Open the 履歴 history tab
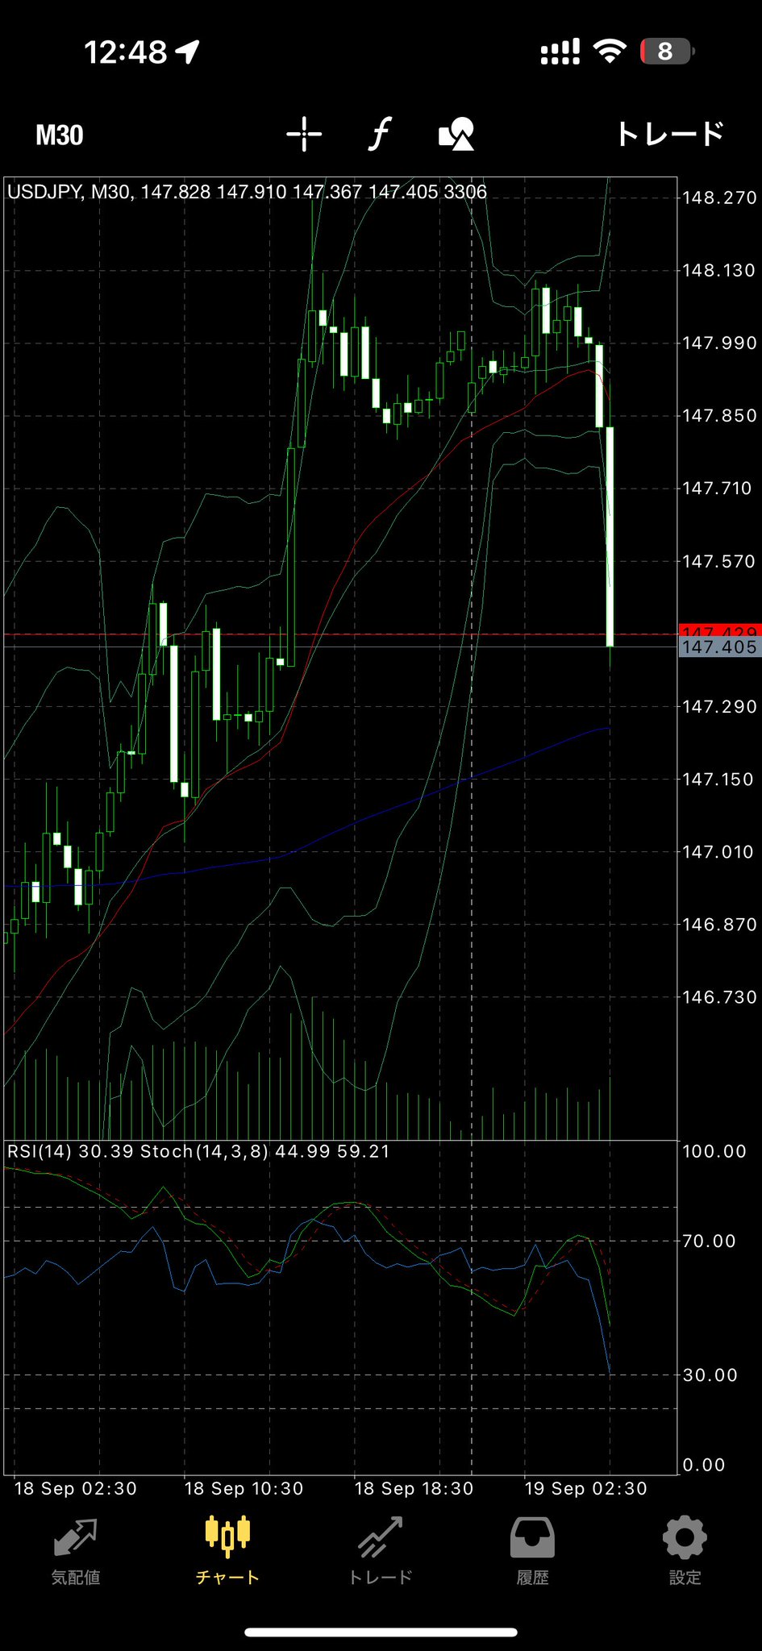This screenshot has height=1651, width=762. pos(532,1553)
